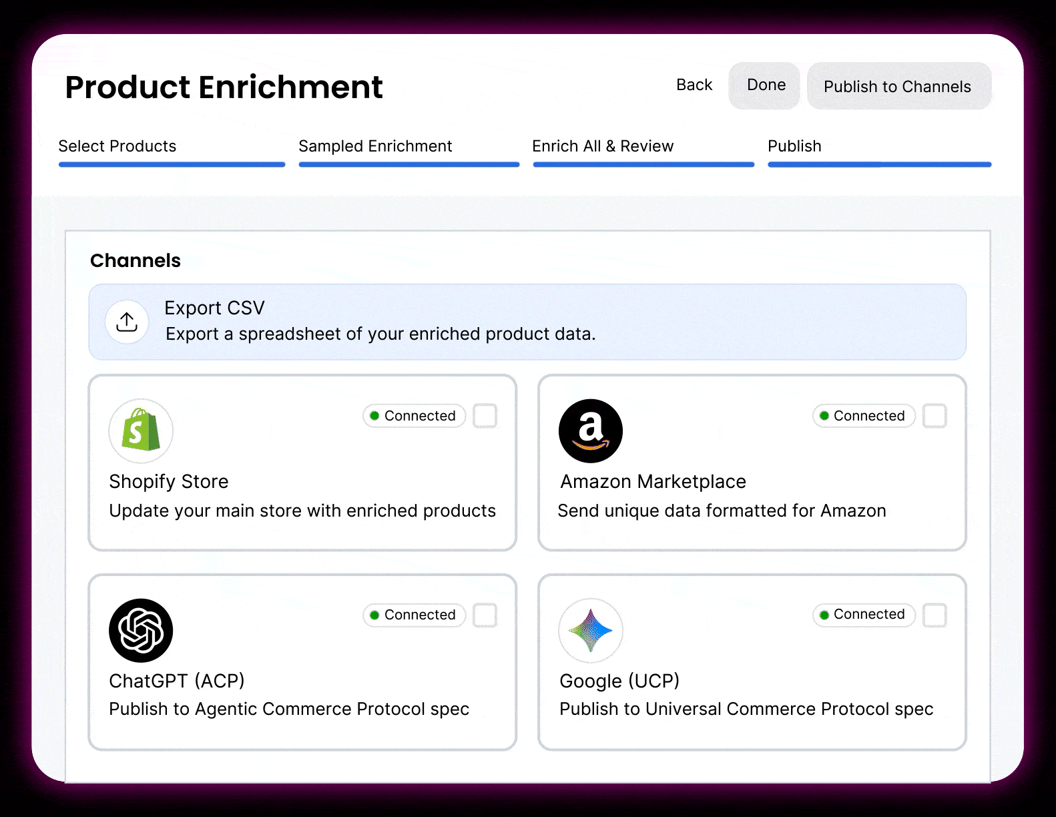
Task: Click Shopify Store Connected status badge
Action: [x=414, y=416]
